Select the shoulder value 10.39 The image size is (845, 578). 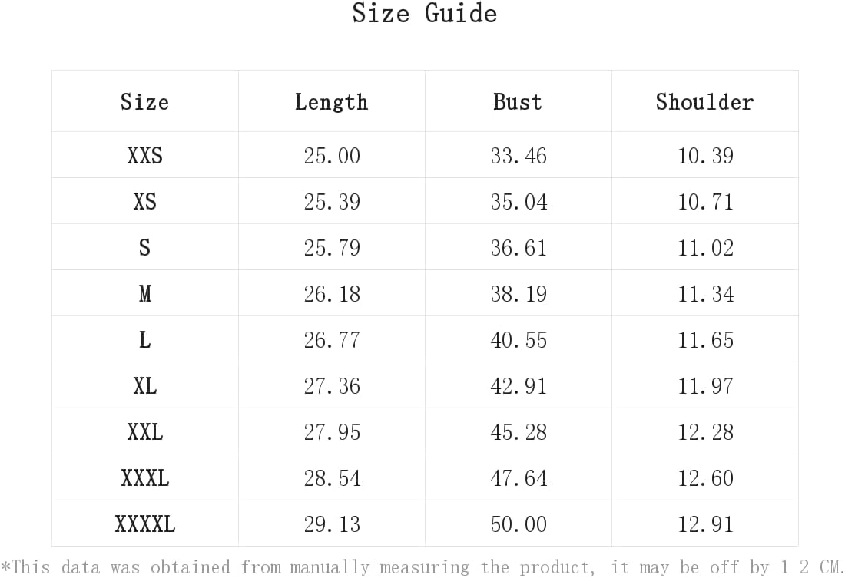(x=705, y=156)
